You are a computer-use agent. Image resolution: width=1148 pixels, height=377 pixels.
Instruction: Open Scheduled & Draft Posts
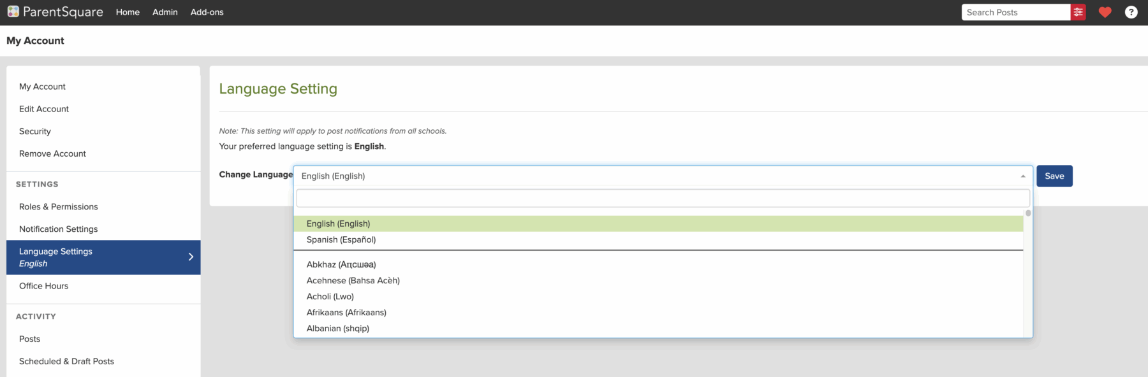[x=66, y=361]
